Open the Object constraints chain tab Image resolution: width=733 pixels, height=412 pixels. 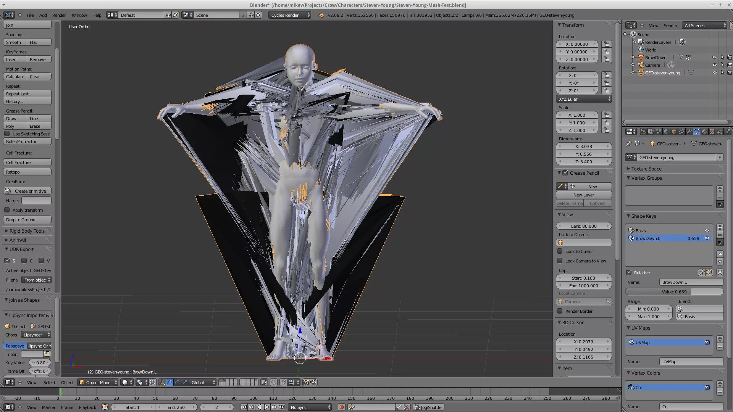(x=681, y=132)
